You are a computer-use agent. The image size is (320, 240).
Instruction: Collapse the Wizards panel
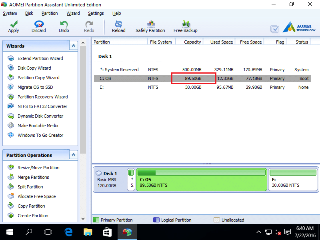click(74, 46)
